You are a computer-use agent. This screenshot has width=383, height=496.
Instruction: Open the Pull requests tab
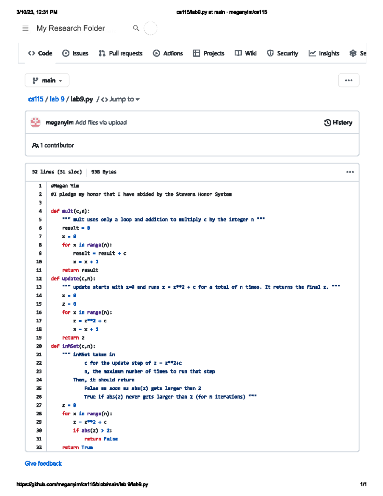121,53
